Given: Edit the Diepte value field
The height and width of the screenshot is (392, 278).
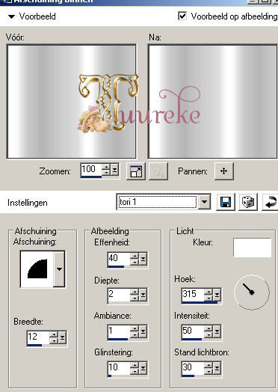Looking at the screenshot, I should [119, 295].
